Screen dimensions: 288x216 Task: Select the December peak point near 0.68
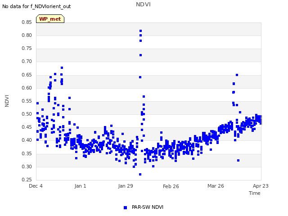[62, 68]
